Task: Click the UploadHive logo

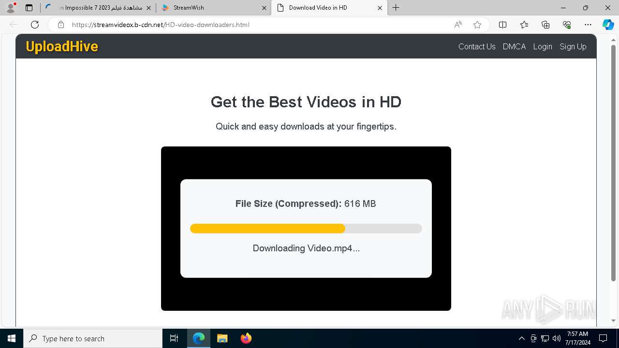Action: (62, 46)
